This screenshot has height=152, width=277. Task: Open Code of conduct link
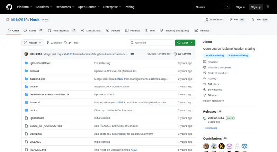[215, 73]
